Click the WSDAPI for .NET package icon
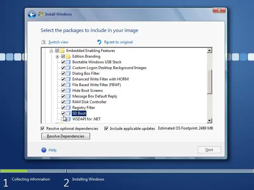This screenshot has width=254, height=190. point(68,119)
